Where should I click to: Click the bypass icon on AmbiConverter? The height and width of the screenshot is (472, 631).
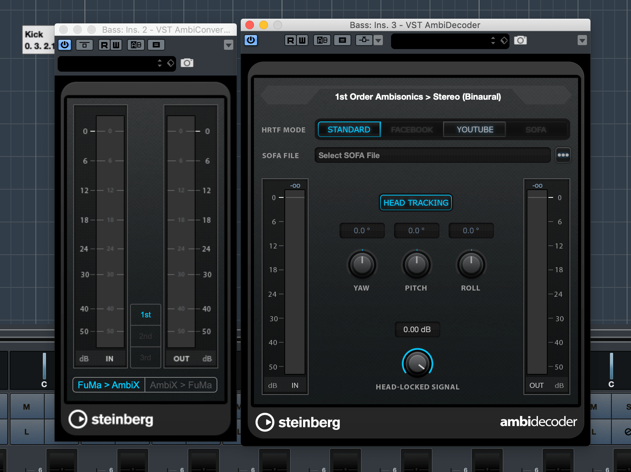[x=85, y=45]
